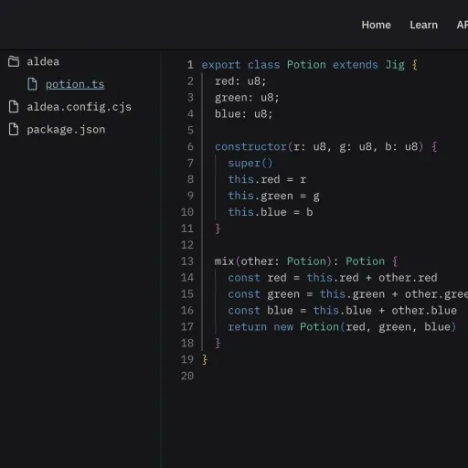Click 'this.blue = b' statement
Screen dimensions: 468x468
click(271, 212)
